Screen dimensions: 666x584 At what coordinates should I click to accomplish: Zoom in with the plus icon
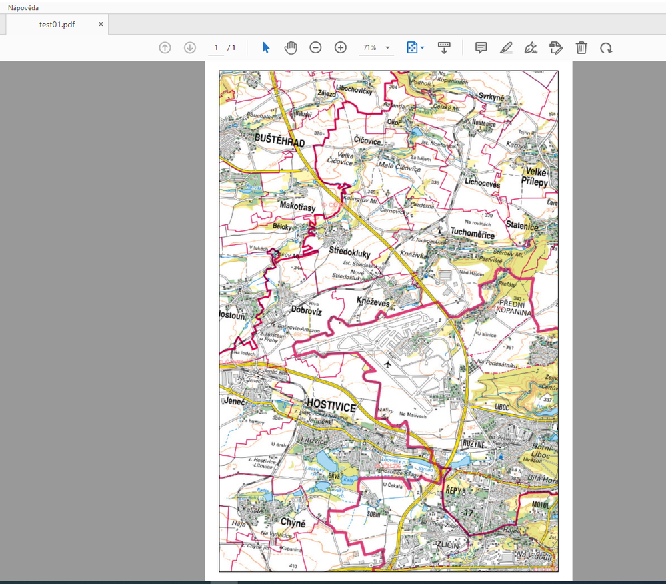click(341, 47)
